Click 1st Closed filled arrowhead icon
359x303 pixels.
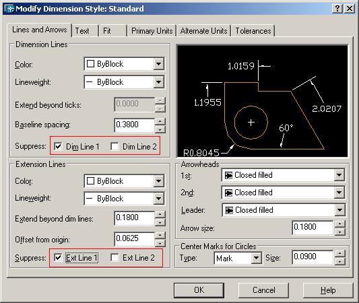[228, 175]
